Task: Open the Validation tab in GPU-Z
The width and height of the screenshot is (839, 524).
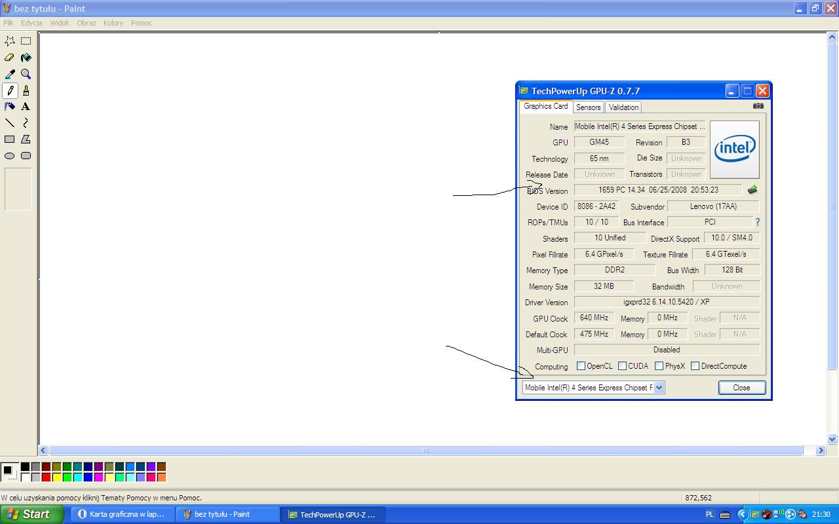Action: tap(623, 107)
